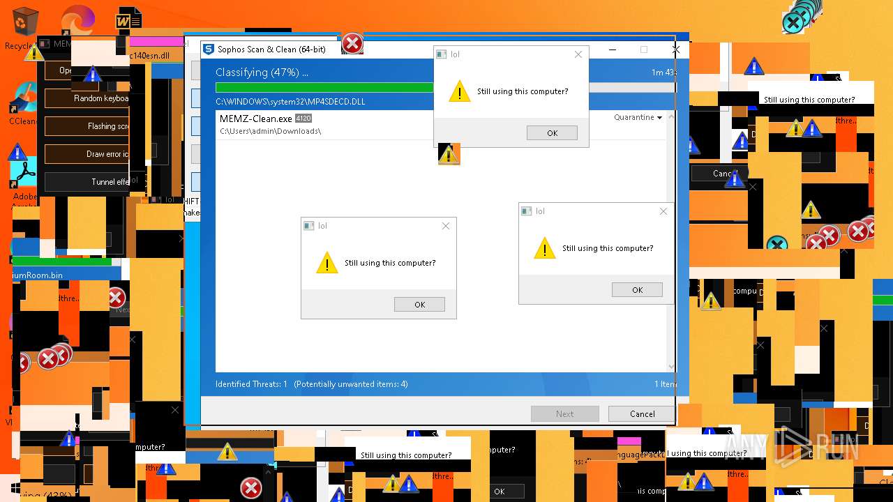Select the MEMZ-Clean.exe threat row
The image size is (893, 502).
point(441,124)
